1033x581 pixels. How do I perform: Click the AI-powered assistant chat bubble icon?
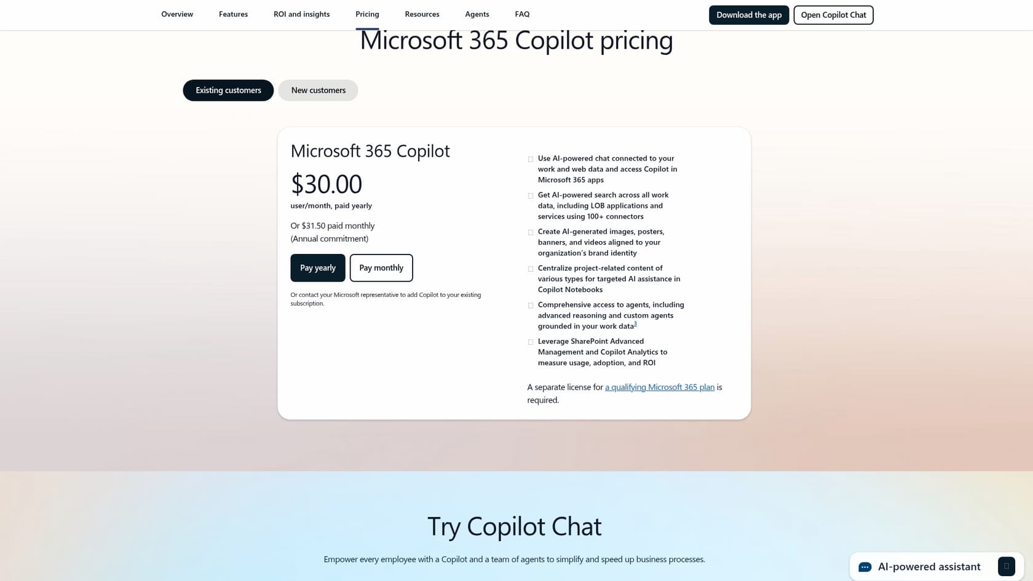pyautogui.click(x=865, y=566)
